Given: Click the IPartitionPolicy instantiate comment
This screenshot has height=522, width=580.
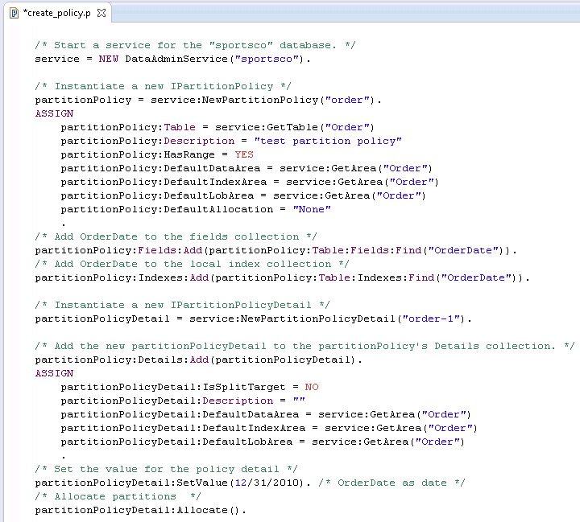Looking at the screenshot, I should (x=163, y=86).
